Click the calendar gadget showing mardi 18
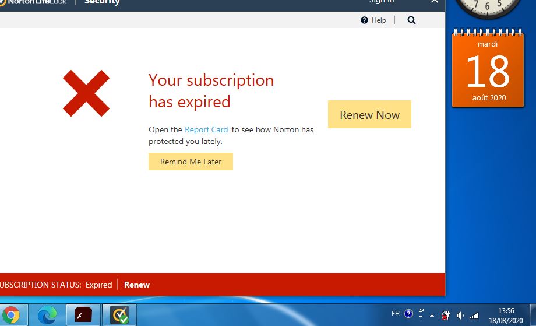Image resolution: width=536 pixels, height=326 pixels. pyautogui.click(x=488, y=68)
